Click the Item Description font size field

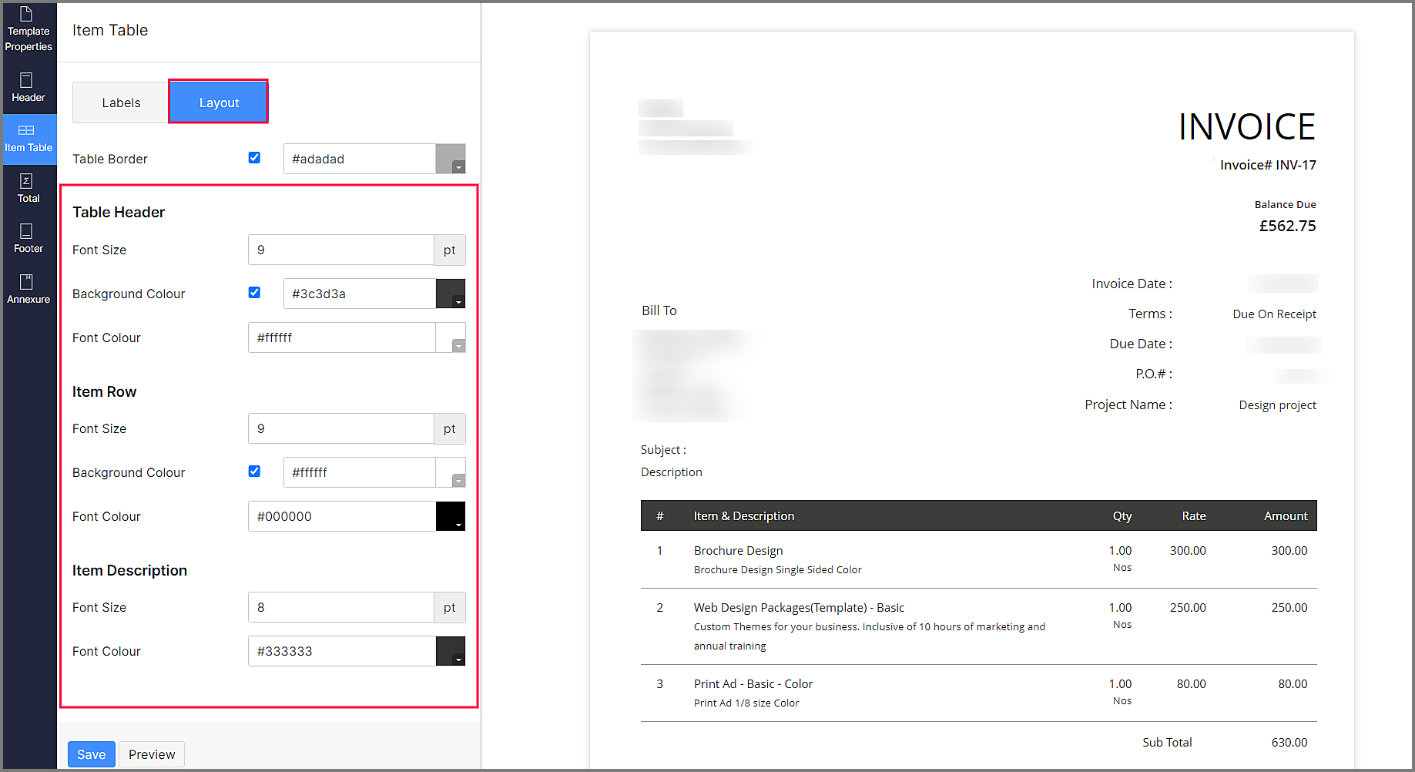pyautogui.click(x=340, y=607)
